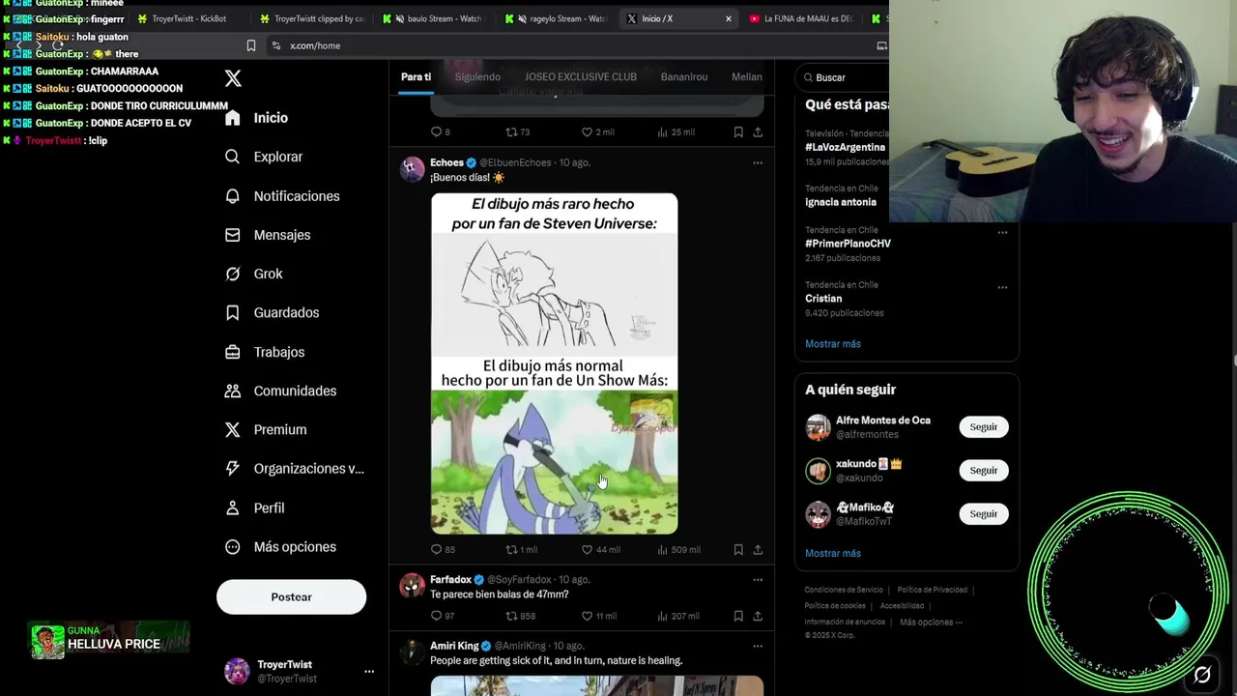This screenshot has height=696, width=1237.
Task: Bookmark the Farfadox post
Action: point(738,616)
